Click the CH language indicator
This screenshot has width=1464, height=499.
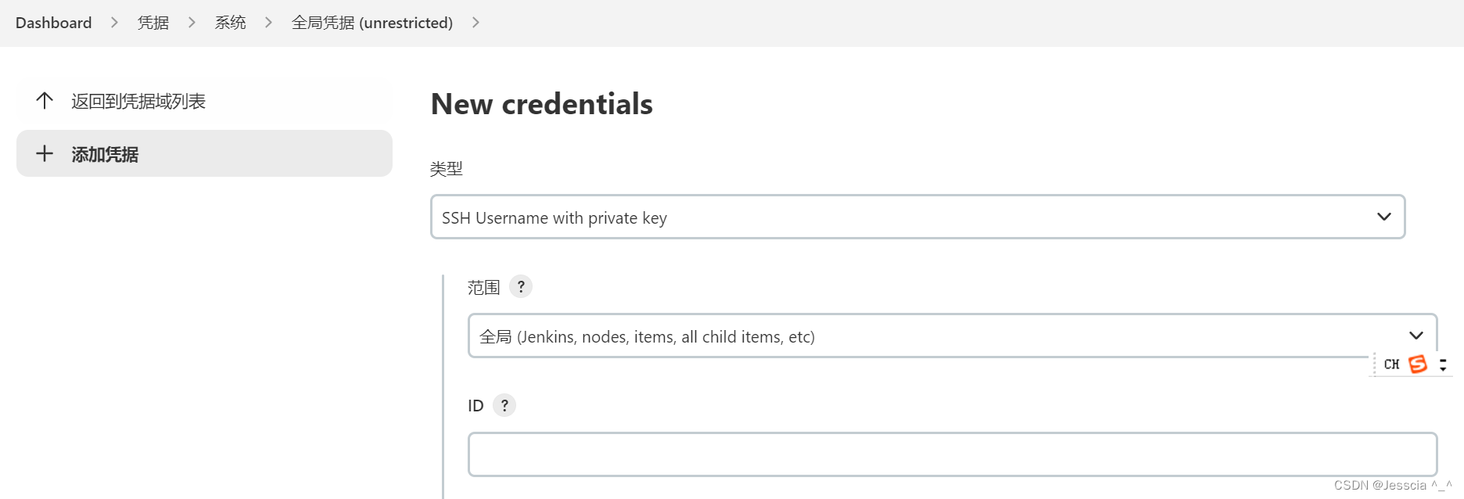click(1391, 364)
